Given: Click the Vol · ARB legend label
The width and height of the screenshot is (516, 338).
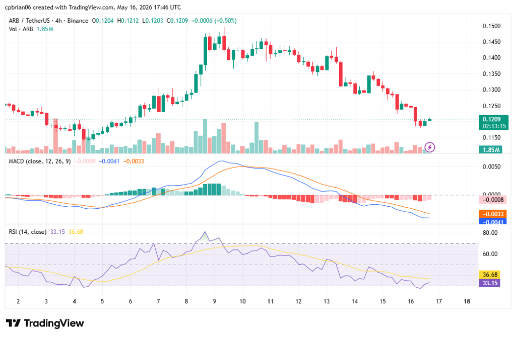Looking at the screenshot, I should tap(21, 29).
